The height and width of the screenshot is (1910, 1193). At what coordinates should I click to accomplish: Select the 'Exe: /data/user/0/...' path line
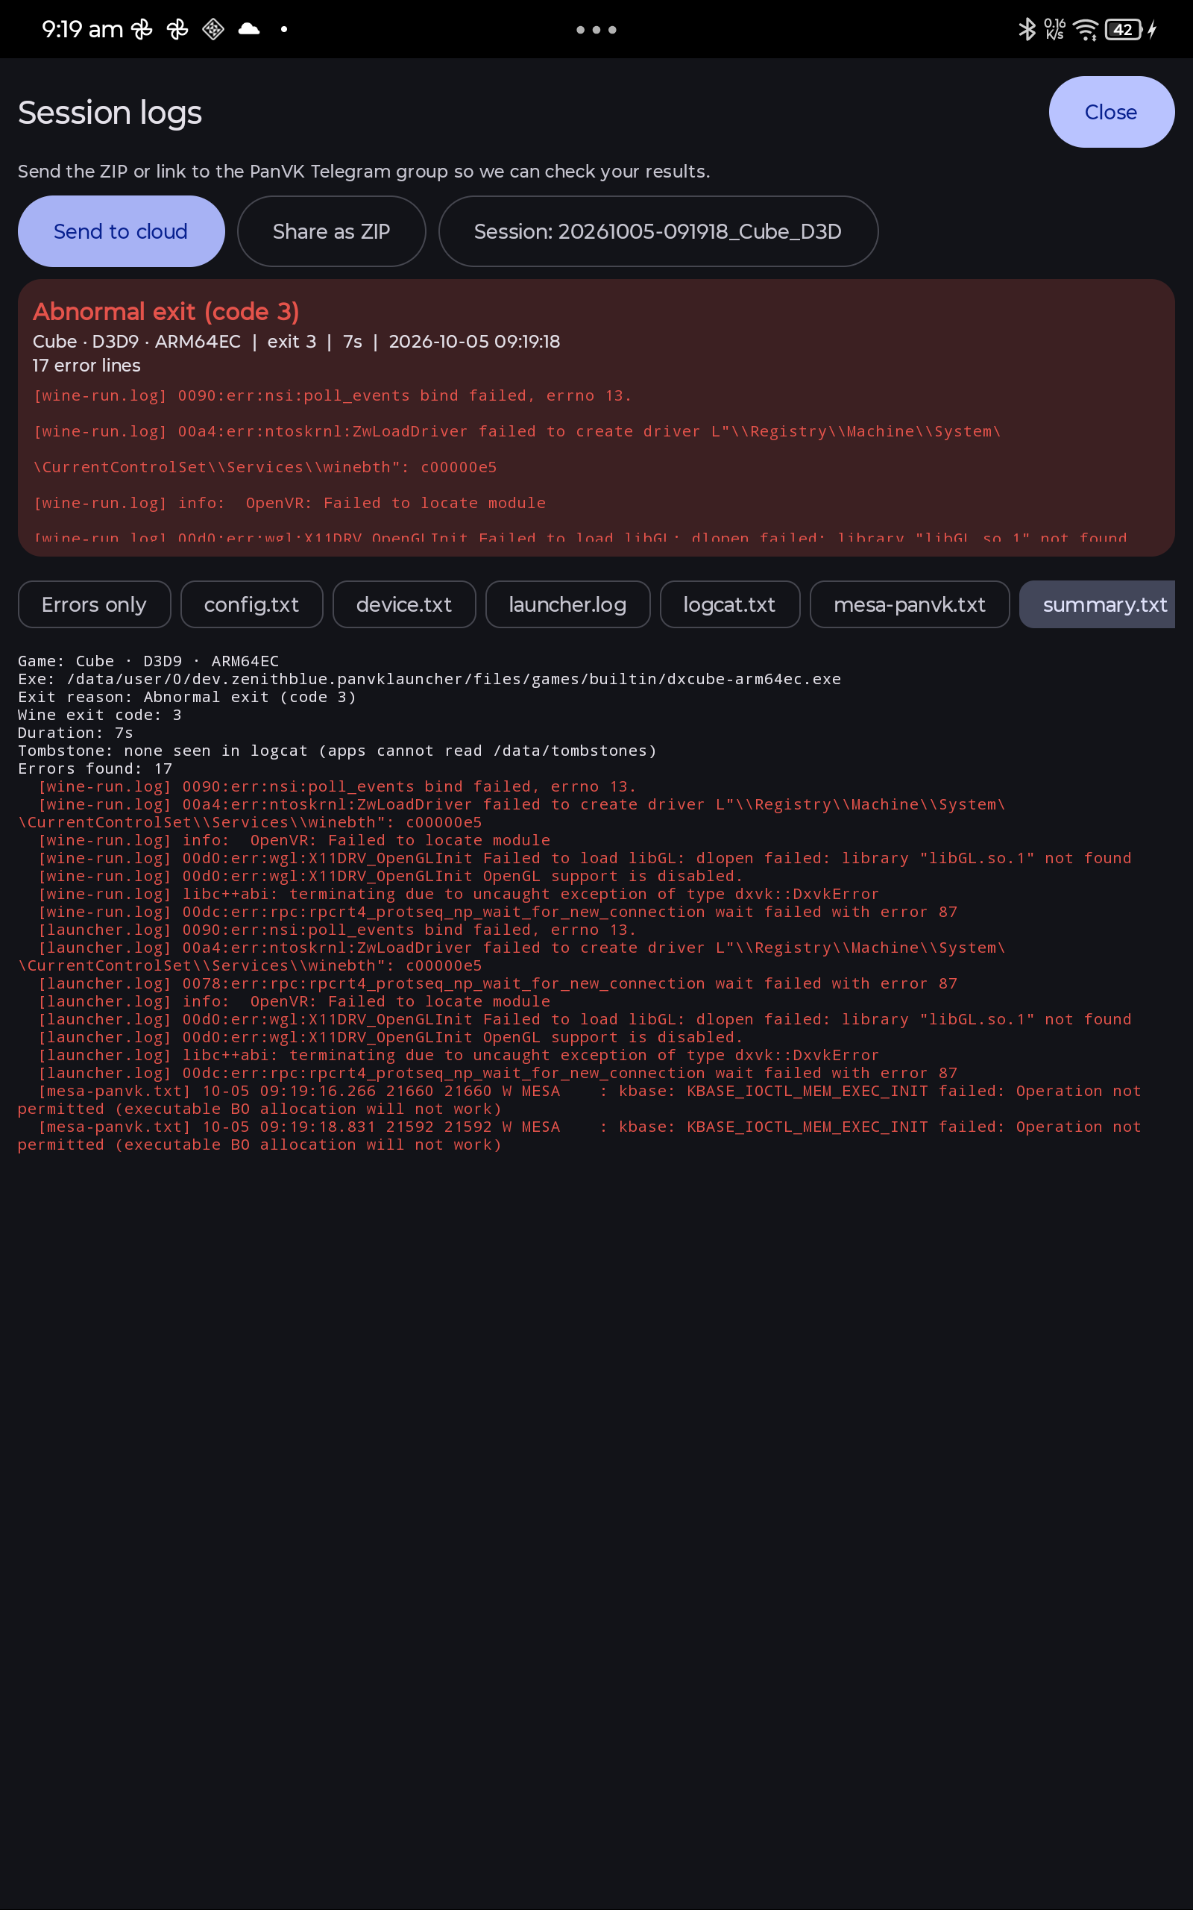[x=429, y=679]
